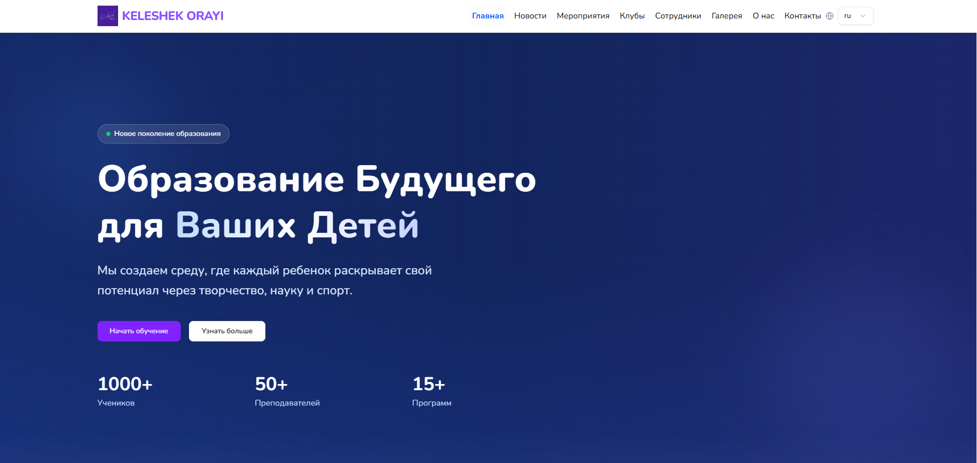Navigate to the Клубы section
The image size is (977, 463).
(632, 16)
